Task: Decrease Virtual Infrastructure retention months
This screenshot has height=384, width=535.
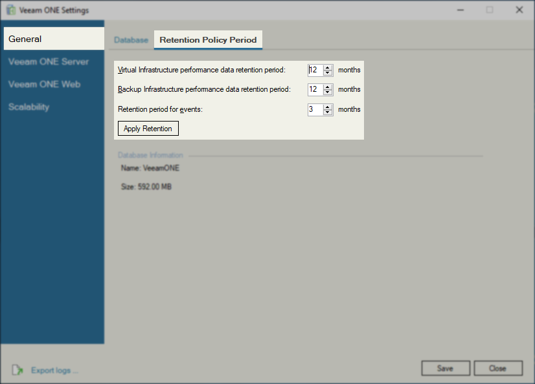Action: 328,72
